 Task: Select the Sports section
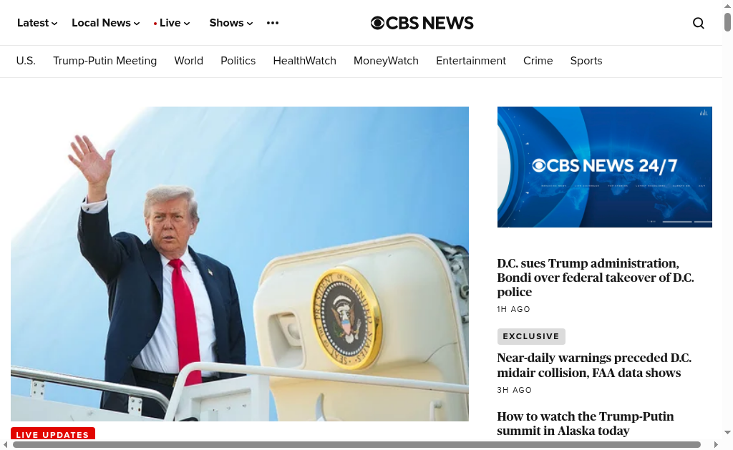(586, 61)
